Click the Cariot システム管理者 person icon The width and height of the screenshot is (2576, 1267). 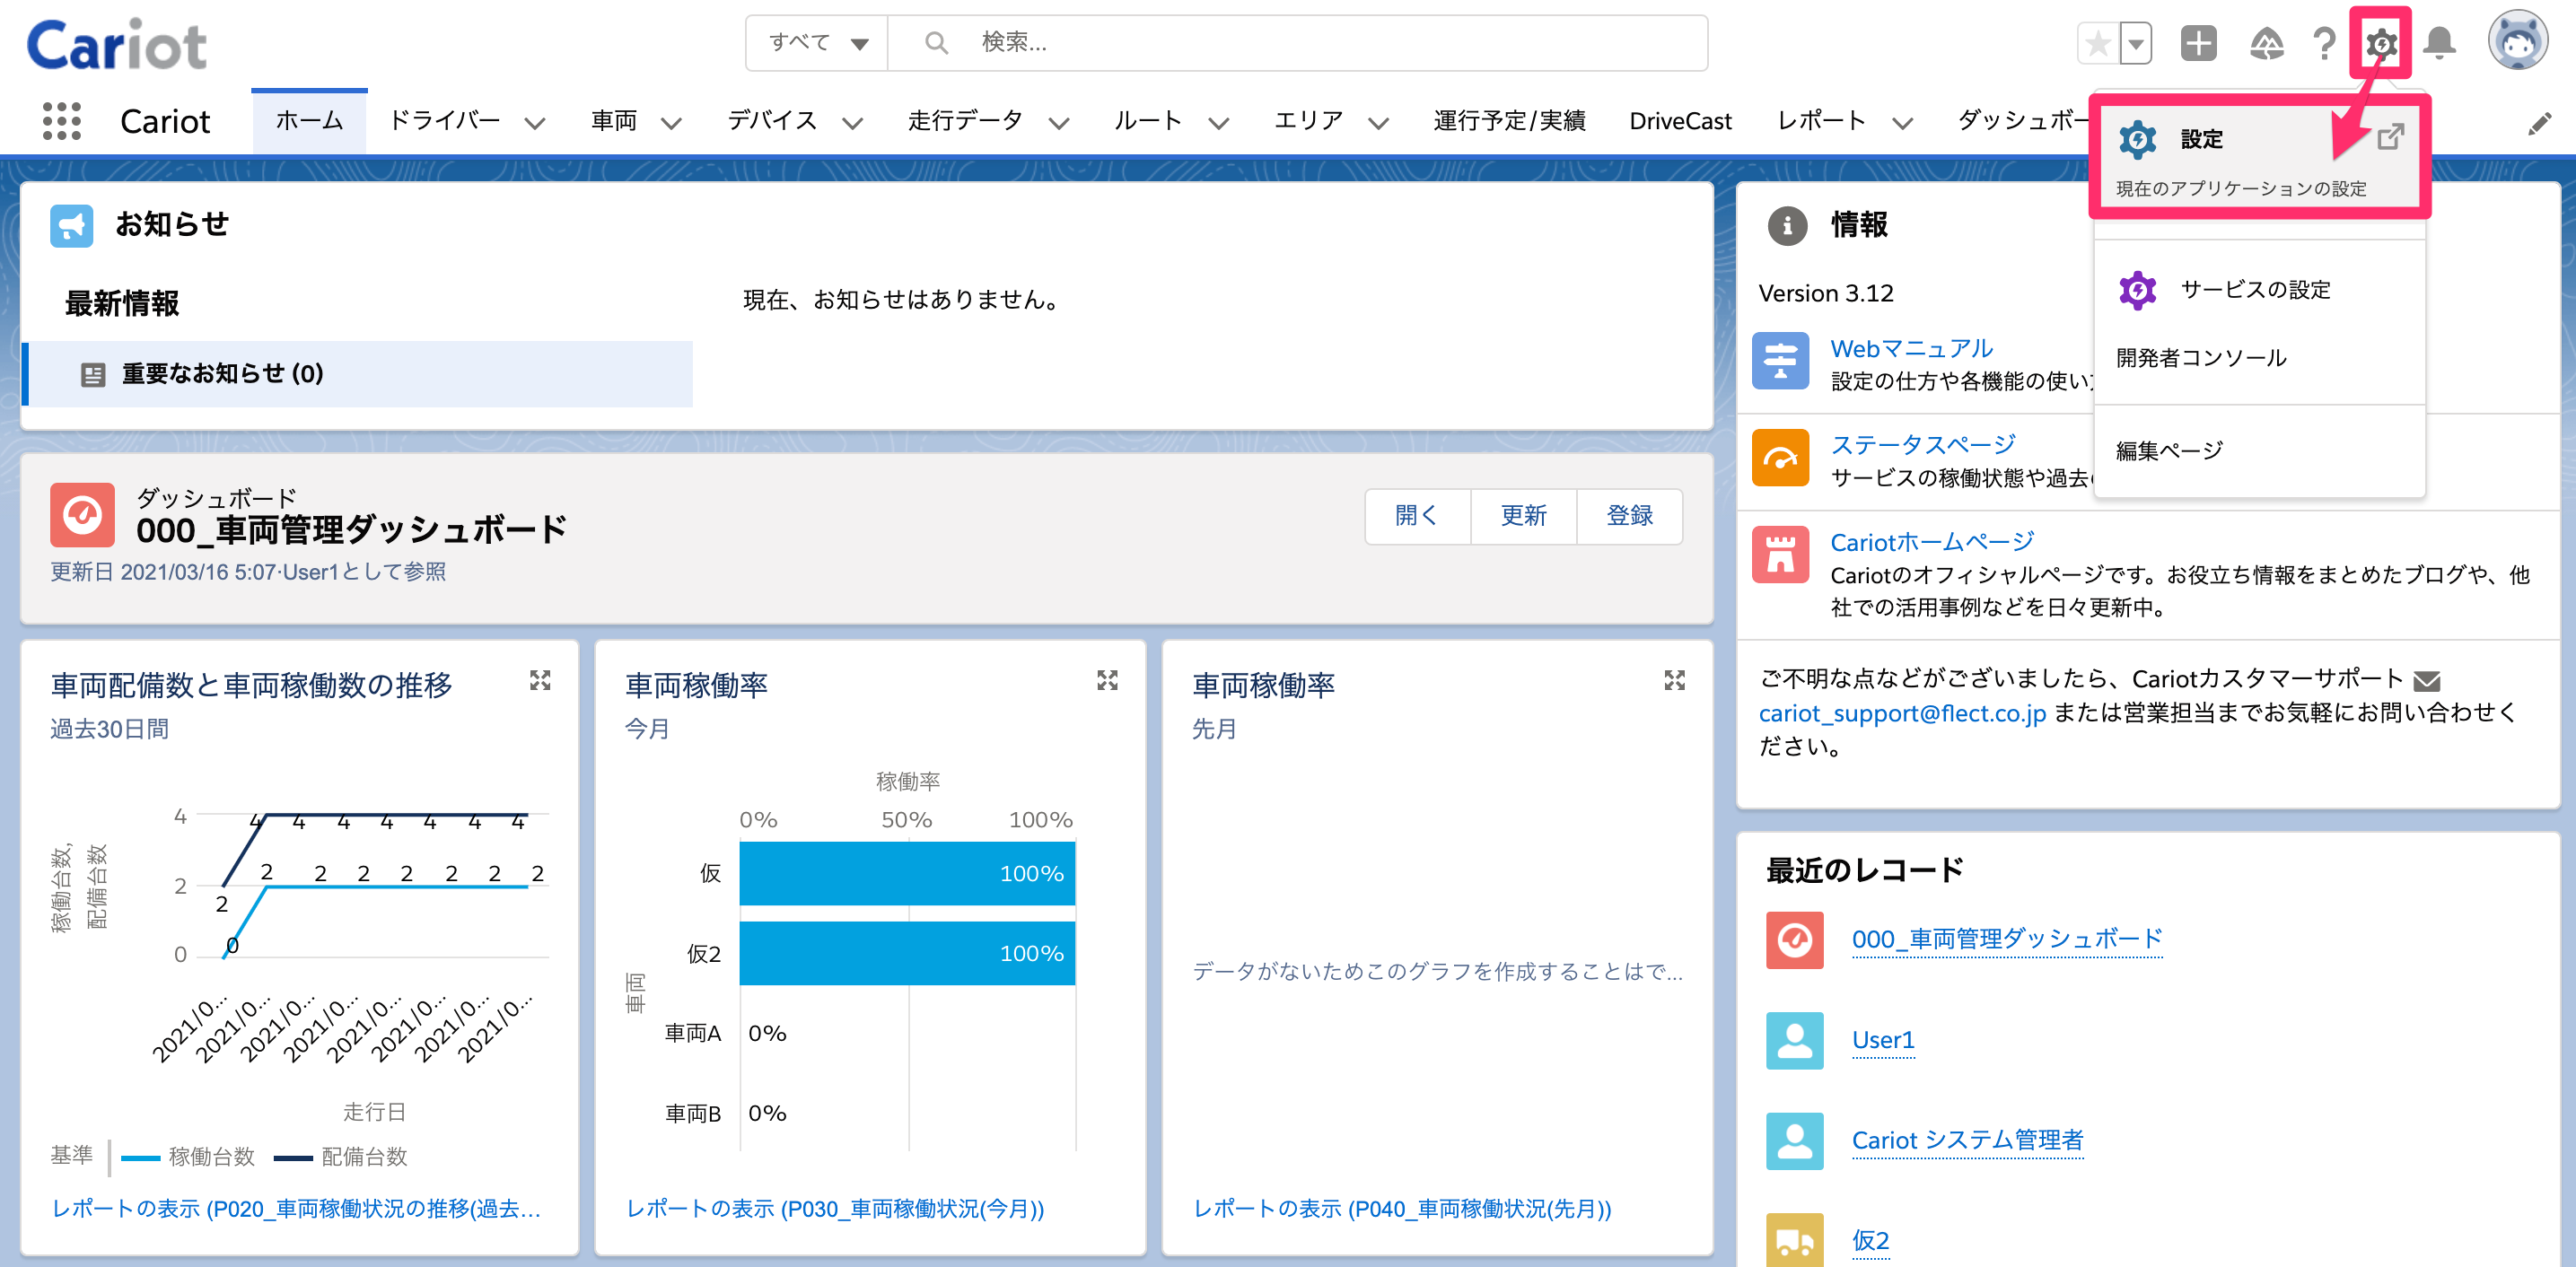point(1794,1141)
